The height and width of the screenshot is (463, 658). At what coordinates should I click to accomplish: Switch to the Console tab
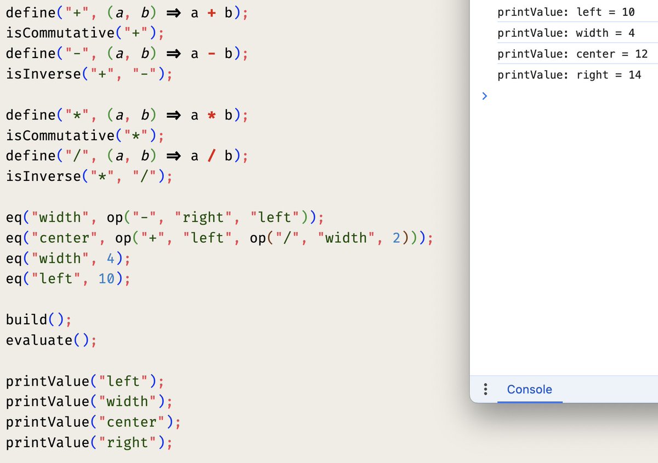tap(530, 390)
